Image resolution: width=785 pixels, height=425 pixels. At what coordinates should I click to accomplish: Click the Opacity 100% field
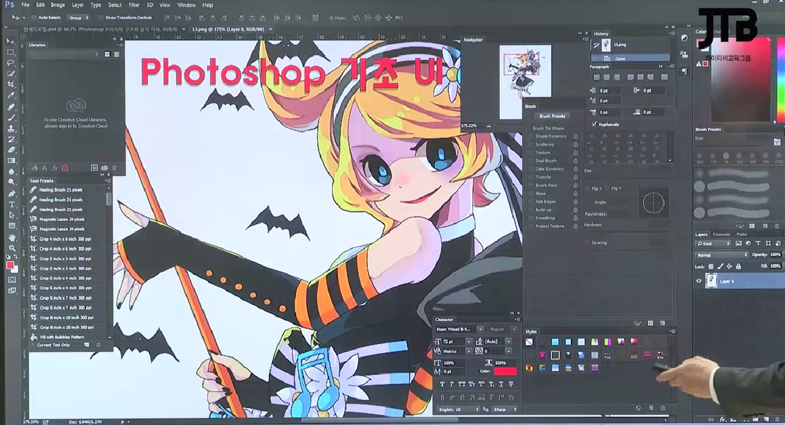coord(775,255)
